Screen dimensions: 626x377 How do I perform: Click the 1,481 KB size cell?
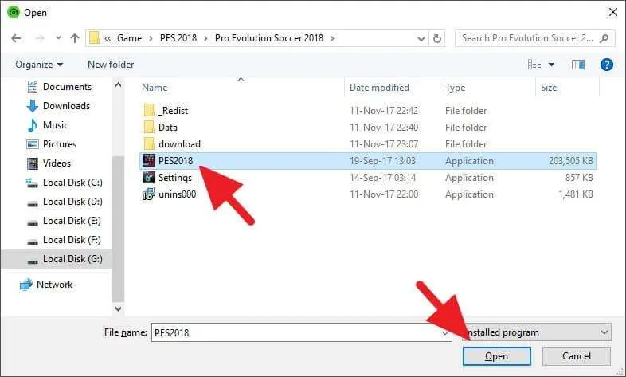click(575, 194)
